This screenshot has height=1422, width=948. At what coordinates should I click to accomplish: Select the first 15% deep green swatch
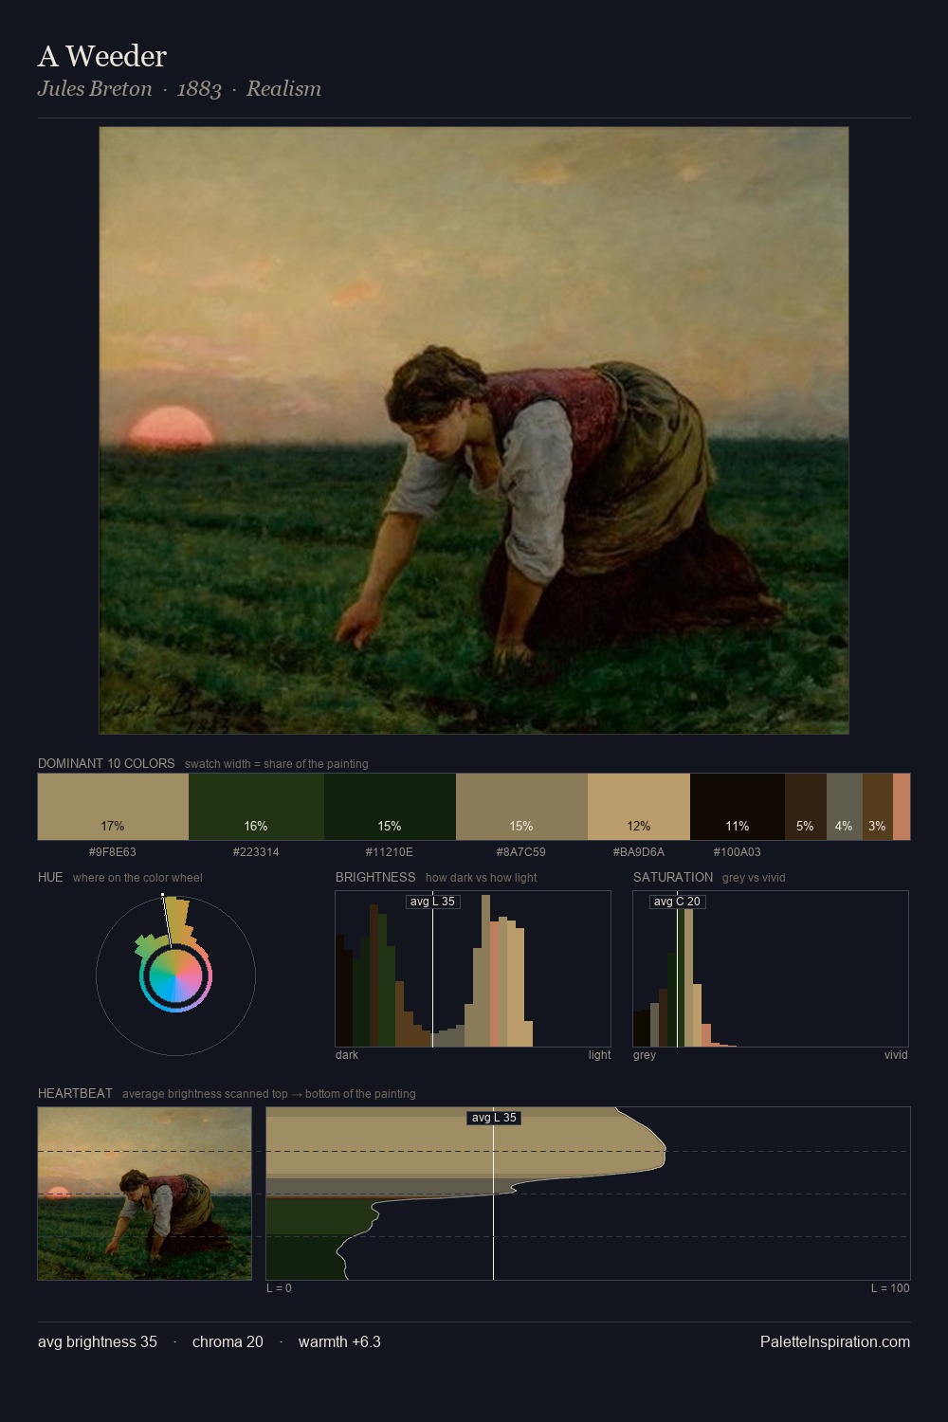tap(390, 807)
